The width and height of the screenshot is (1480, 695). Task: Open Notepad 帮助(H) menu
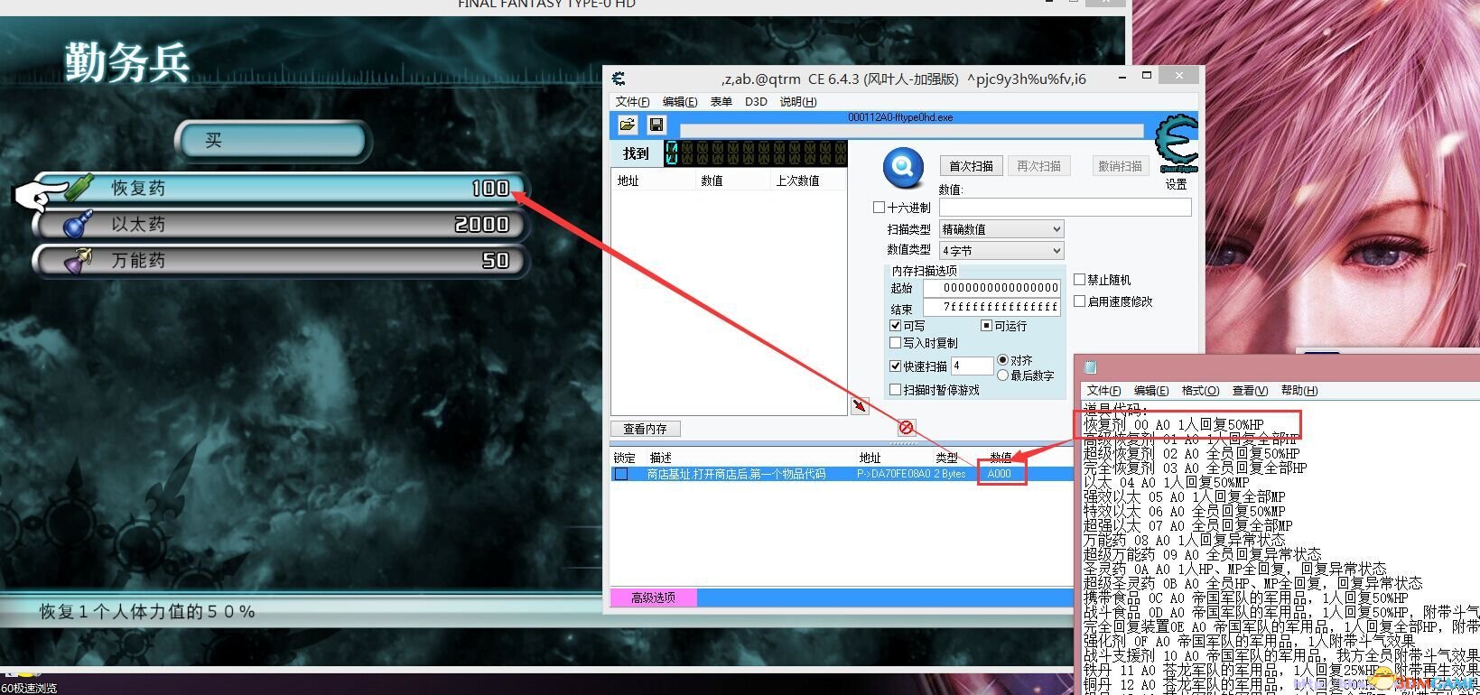tap(1299, 391)
